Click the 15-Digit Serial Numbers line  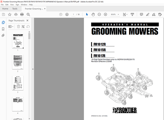(x=113, y=59)
